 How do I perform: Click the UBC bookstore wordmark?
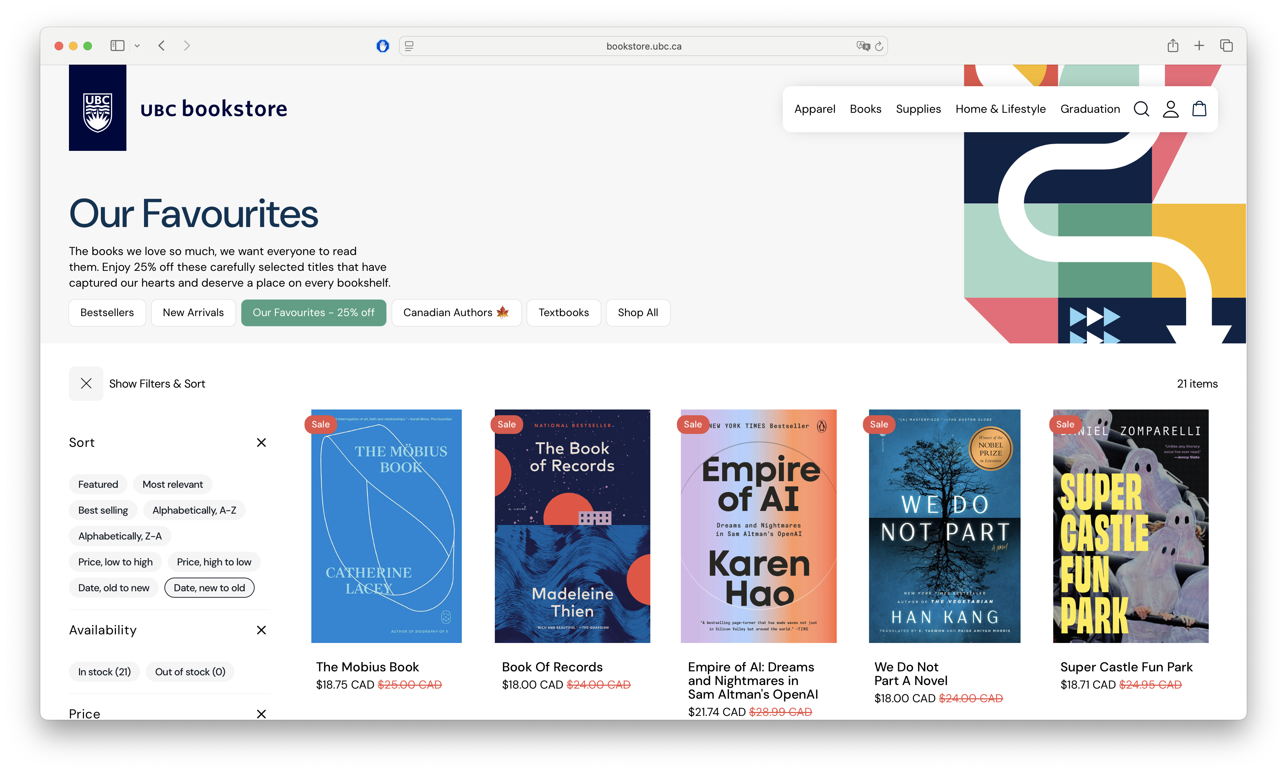[213, 108]
